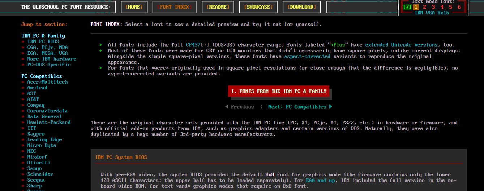This screenshot has width=484, height=191.
Task: Open Hewlett-Packard in sidebar
Action: click(x=49, y=122)
